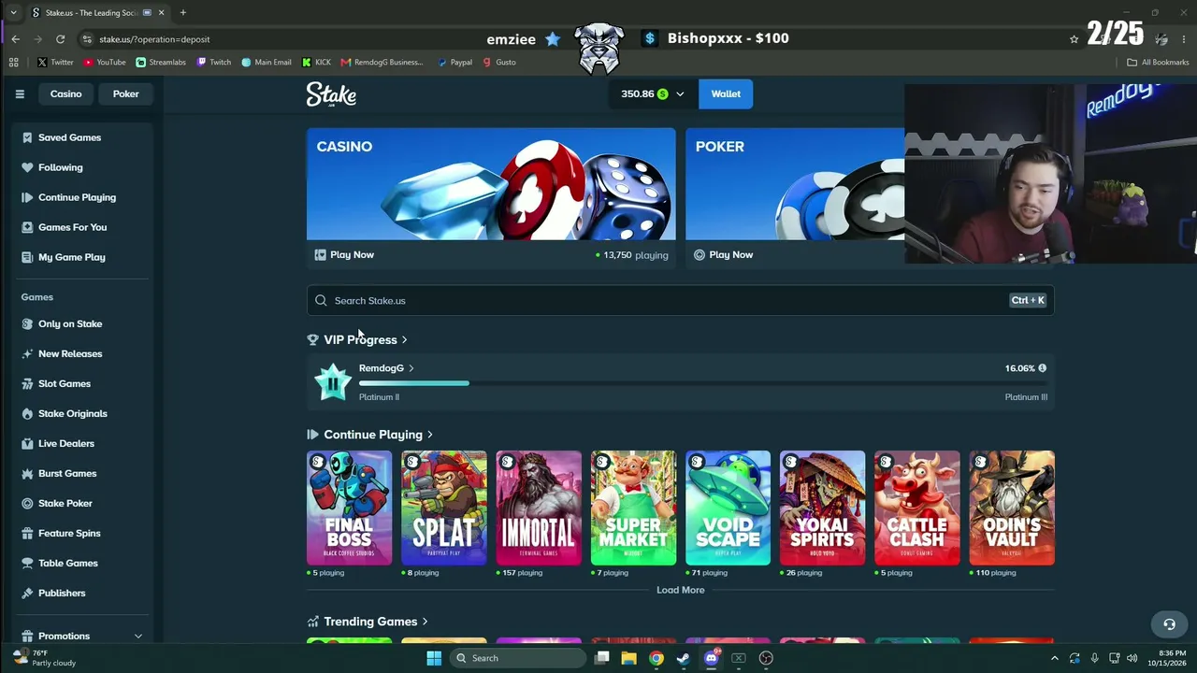
Task: Click the Feature Spins icon
Action: (x=27, y=533)
